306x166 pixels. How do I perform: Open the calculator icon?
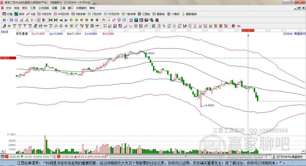[136, 20]
